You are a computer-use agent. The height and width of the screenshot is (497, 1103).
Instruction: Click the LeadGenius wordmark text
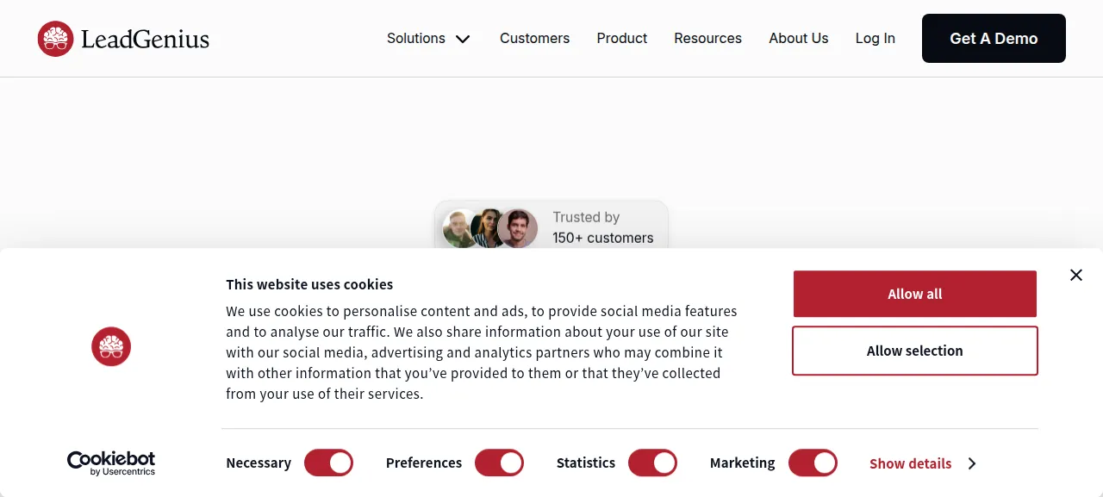click(146, 39)
